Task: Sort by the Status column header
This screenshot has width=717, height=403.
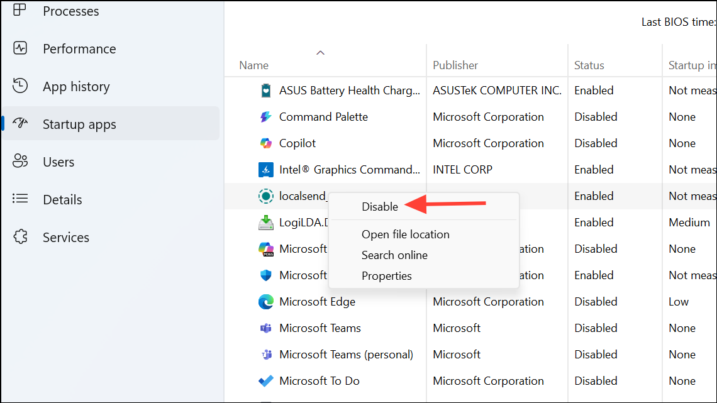Action: tap(589, 65)
